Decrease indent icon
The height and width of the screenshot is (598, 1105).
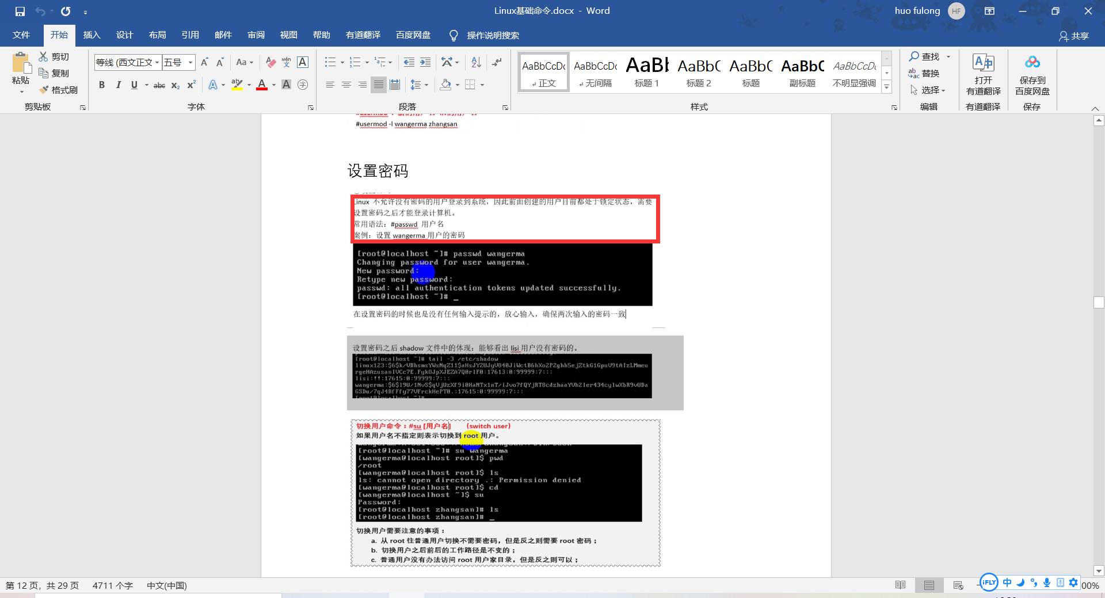pos(409,62)
